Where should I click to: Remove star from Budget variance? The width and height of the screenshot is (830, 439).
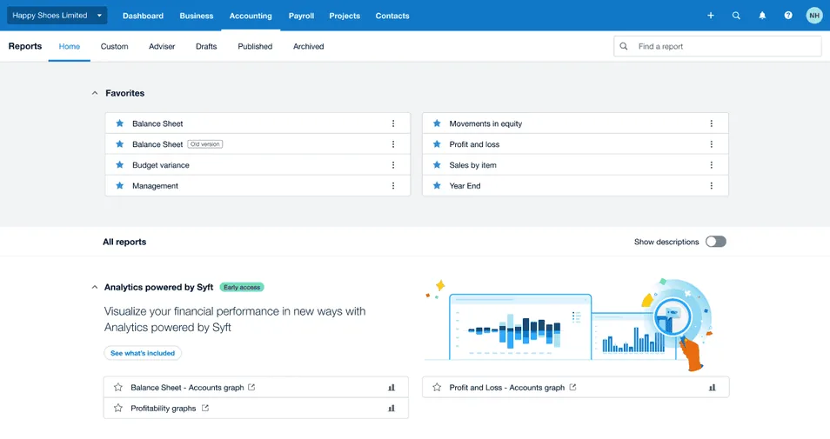[120, 165]
